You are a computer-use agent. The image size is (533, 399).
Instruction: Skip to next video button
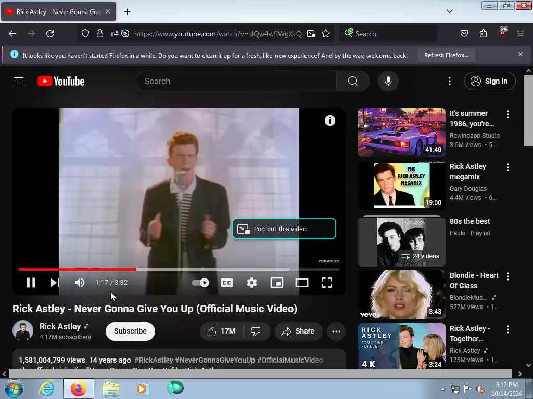point(55,283)
